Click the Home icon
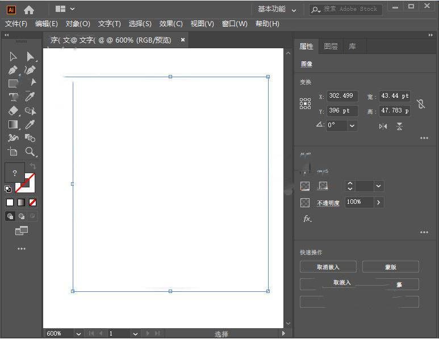This screenshot has width=439, height=339. (29, 10)
